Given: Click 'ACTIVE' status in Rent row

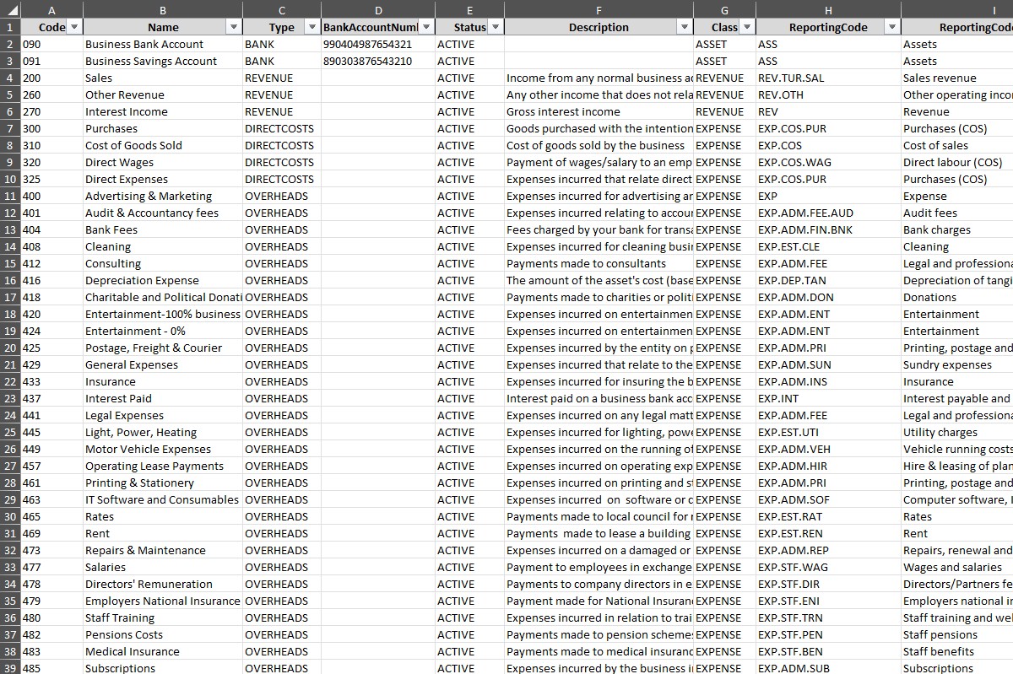Looking at the screenshot, I should 469,533.
